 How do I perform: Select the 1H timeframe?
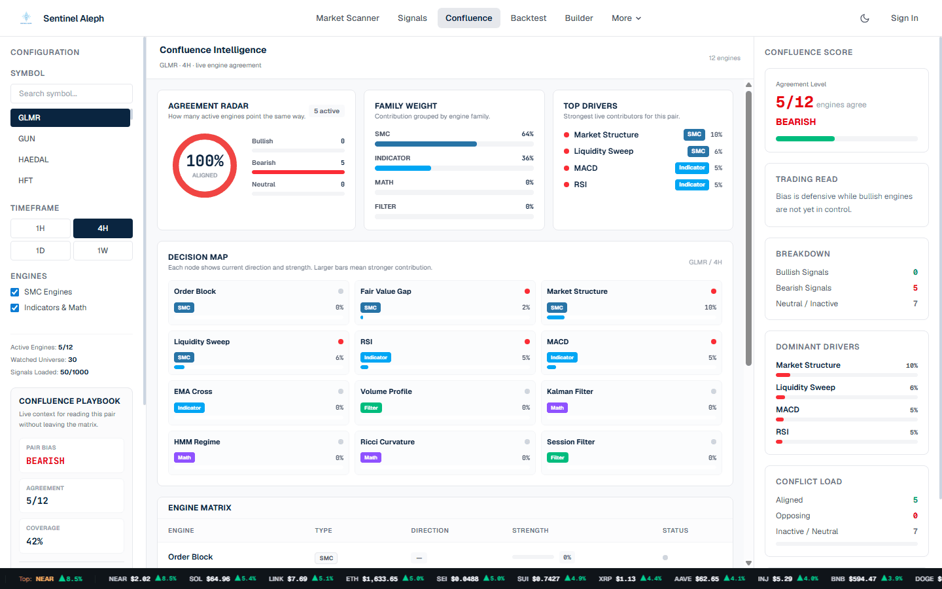(x=41, y=228)
